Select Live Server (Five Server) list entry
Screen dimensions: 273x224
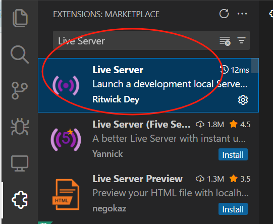pyautogui.click(x=148, y=139)
